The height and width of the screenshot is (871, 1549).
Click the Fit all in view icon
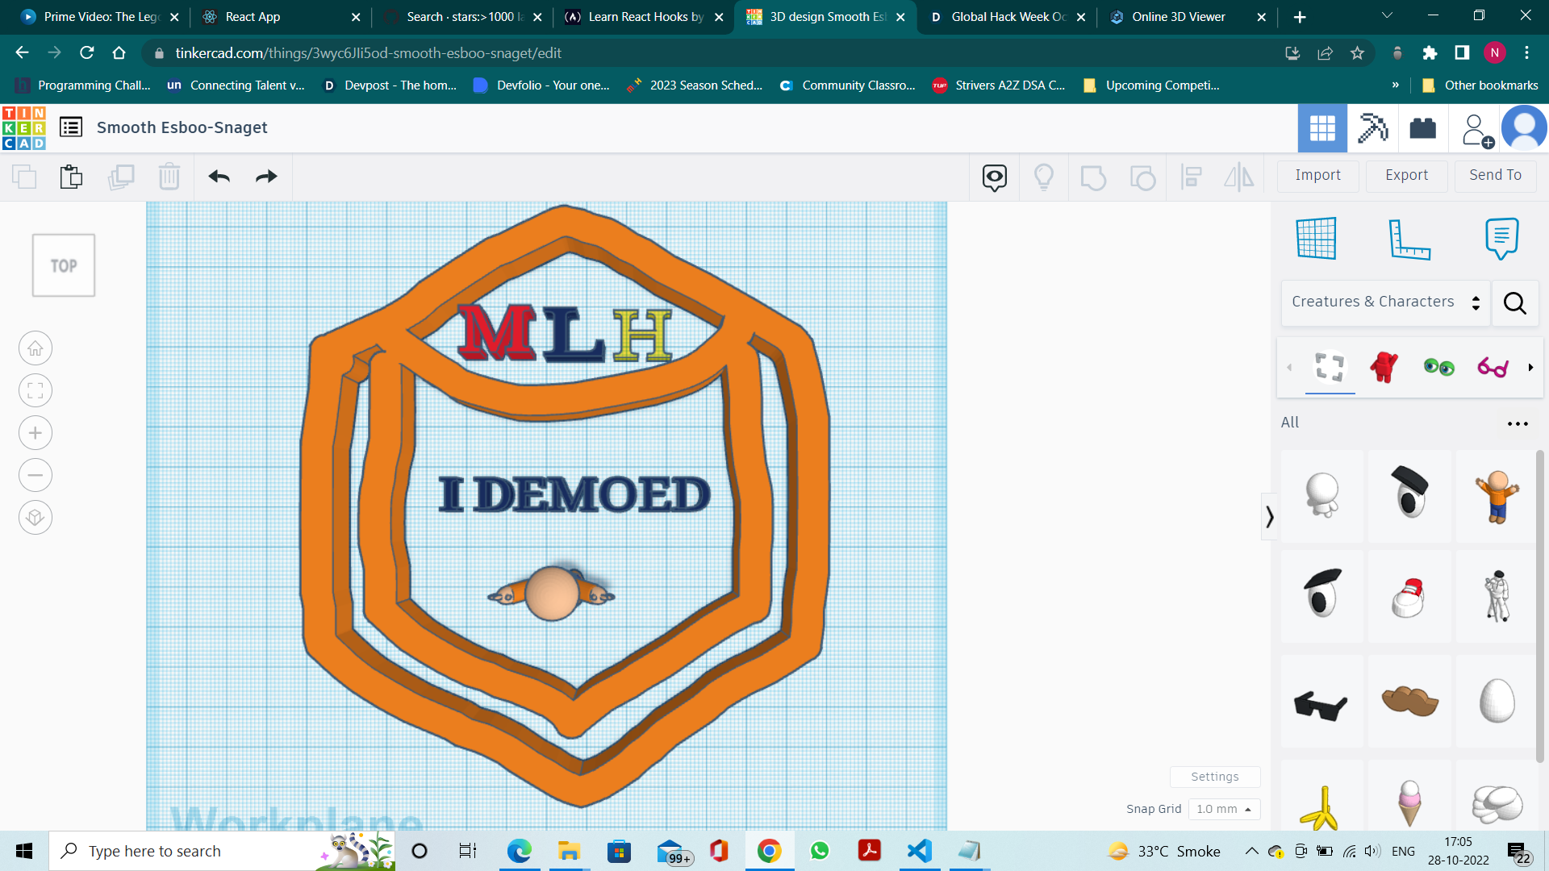pyautogui.click(x=35, y=391)
